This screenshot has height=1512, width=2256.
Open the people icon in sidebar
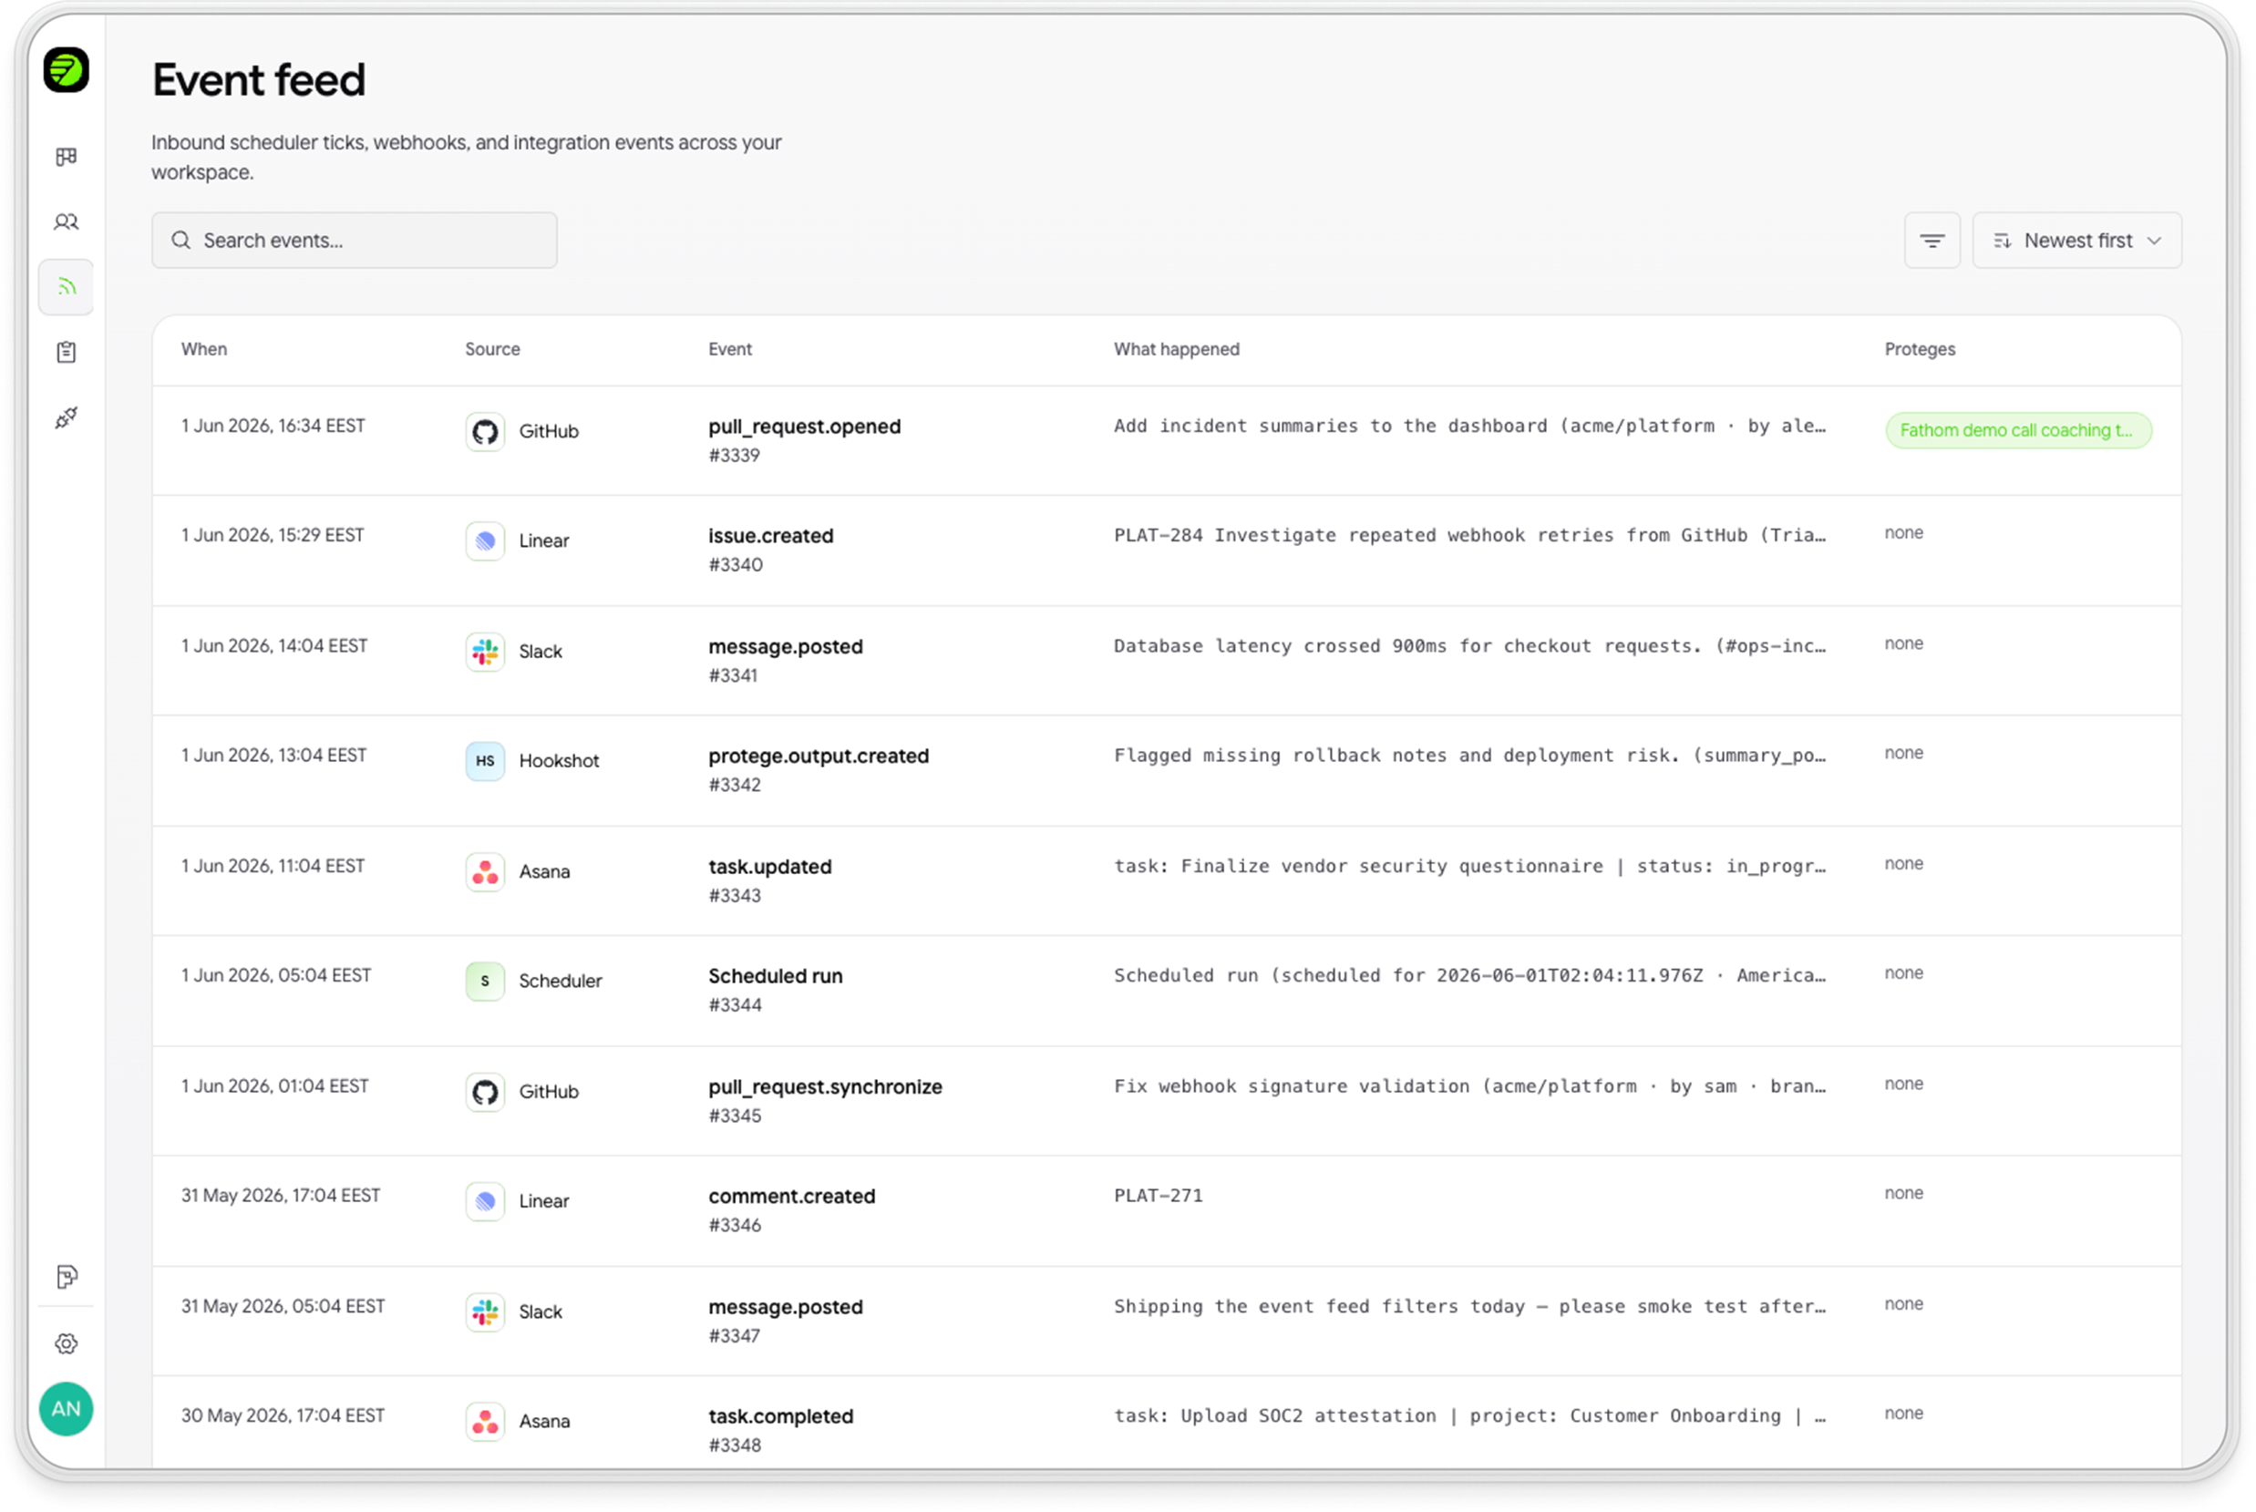click(66, 221)
